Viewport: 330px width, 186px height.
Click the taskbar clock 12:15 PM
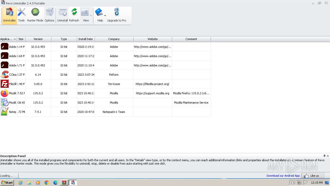coord(317,183)
